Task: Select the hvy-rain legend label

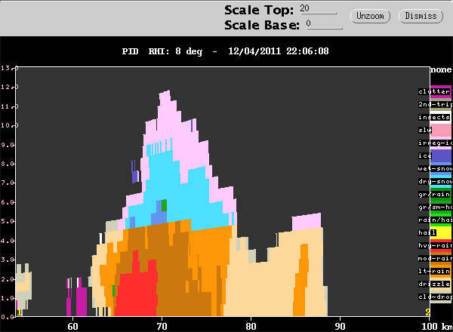Action: 435,246
